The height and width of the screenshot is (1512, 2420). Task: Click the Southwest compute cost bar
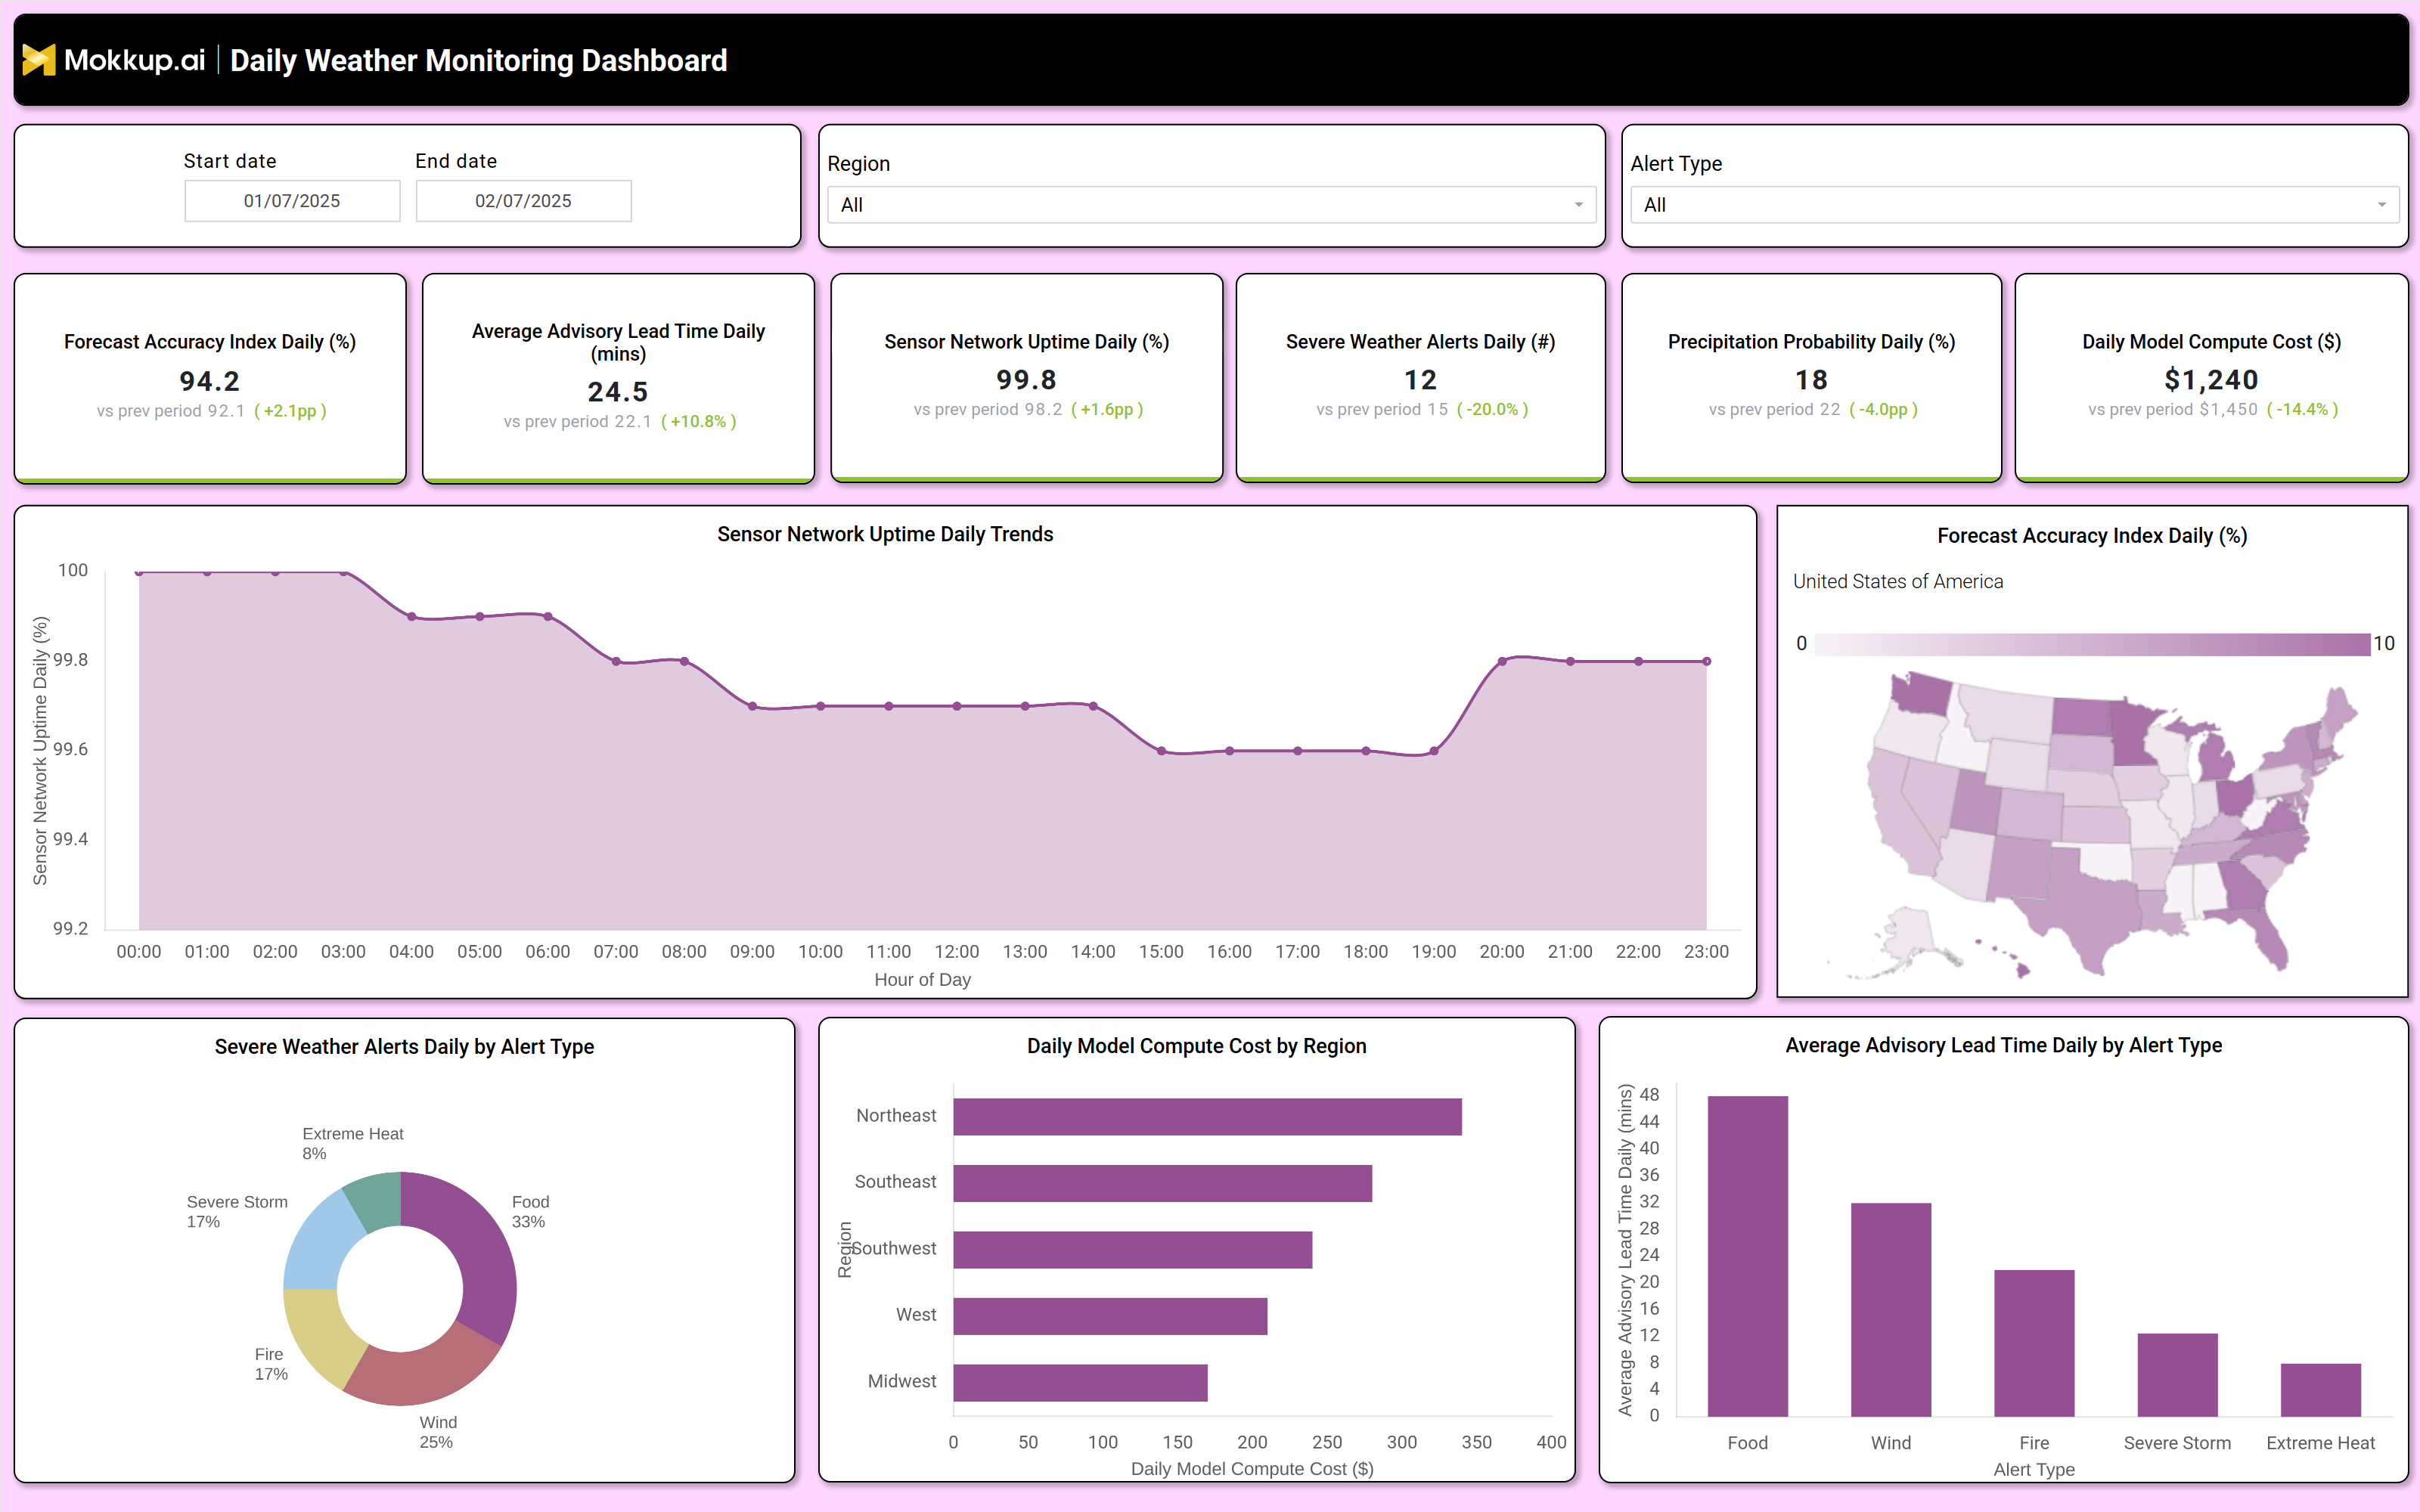1132,1250
